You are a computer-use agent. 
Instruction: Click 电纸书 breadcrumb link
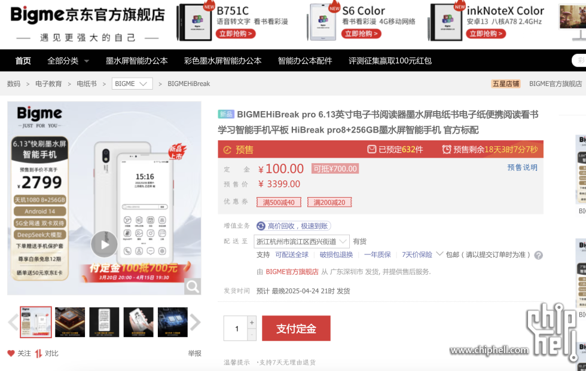[x=87, y=84]
